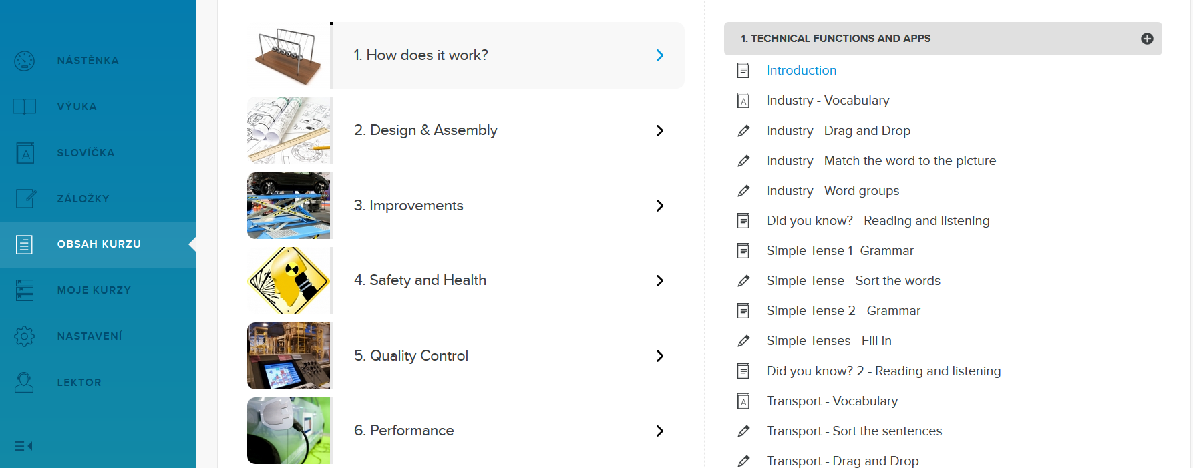
Task: Click the Nastavení gear icon
Action: point(25,336)
